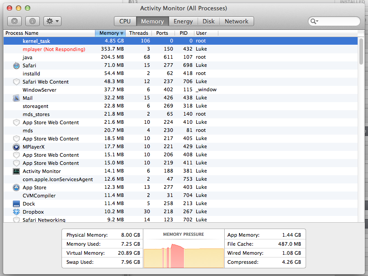Click the App Memory 1.44 GB stat
368x276 pixels.
coord(264,235)
